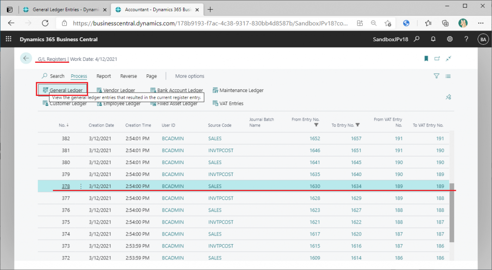Click the search magnifier in Business Central header
The image size is (492, 270).
(x=417, y=39)
